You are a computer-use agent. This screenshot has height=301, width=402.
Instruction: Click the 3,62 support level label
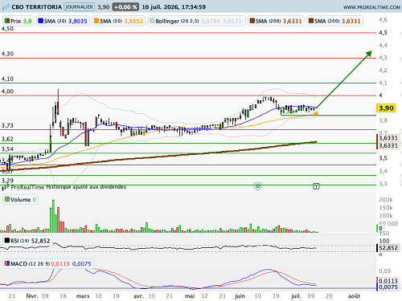7,139
